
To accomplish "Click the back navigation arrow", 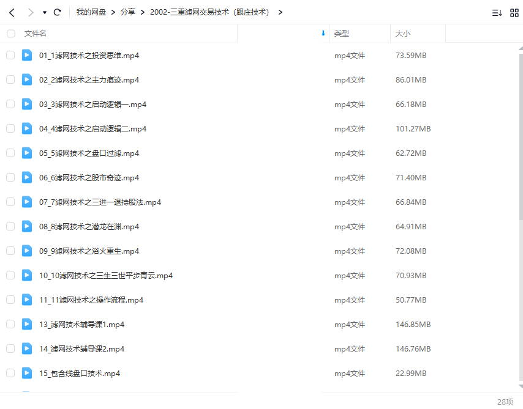I will click(x=11, y=12).
